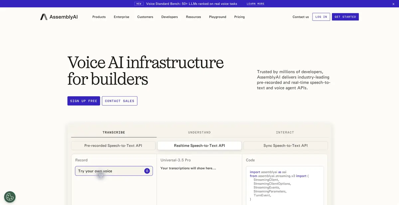399x205 pixels.
Task: Click the Universal-3.5 Pro label
Action: [x=176, y=160]
